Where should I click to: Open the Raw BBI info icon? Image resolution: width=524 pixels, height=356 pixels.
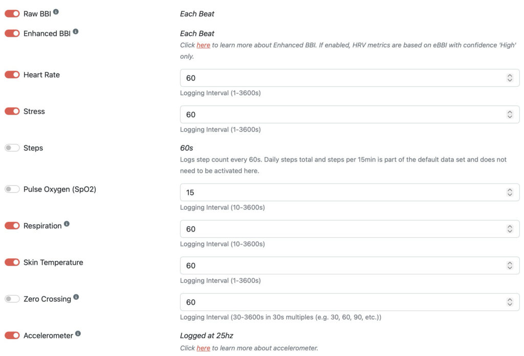pyautogui.click(x=56, y=12)
